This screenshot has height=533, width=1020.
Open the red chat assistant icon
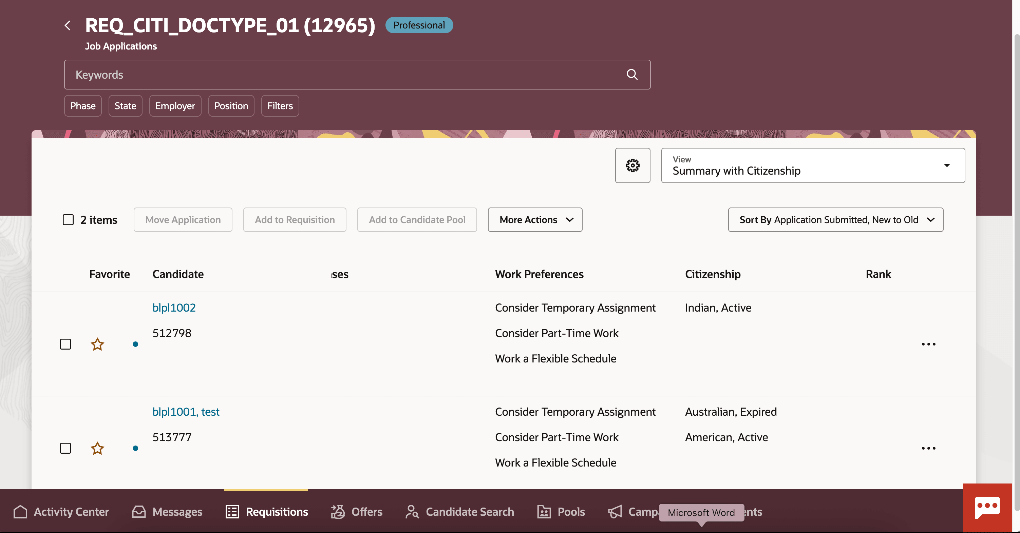(x=987, y=508)
